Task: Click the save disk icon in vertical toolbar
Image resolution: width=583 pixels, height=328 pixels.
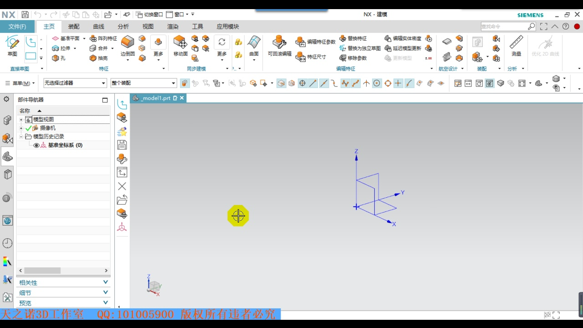Action: click(122, 145)
